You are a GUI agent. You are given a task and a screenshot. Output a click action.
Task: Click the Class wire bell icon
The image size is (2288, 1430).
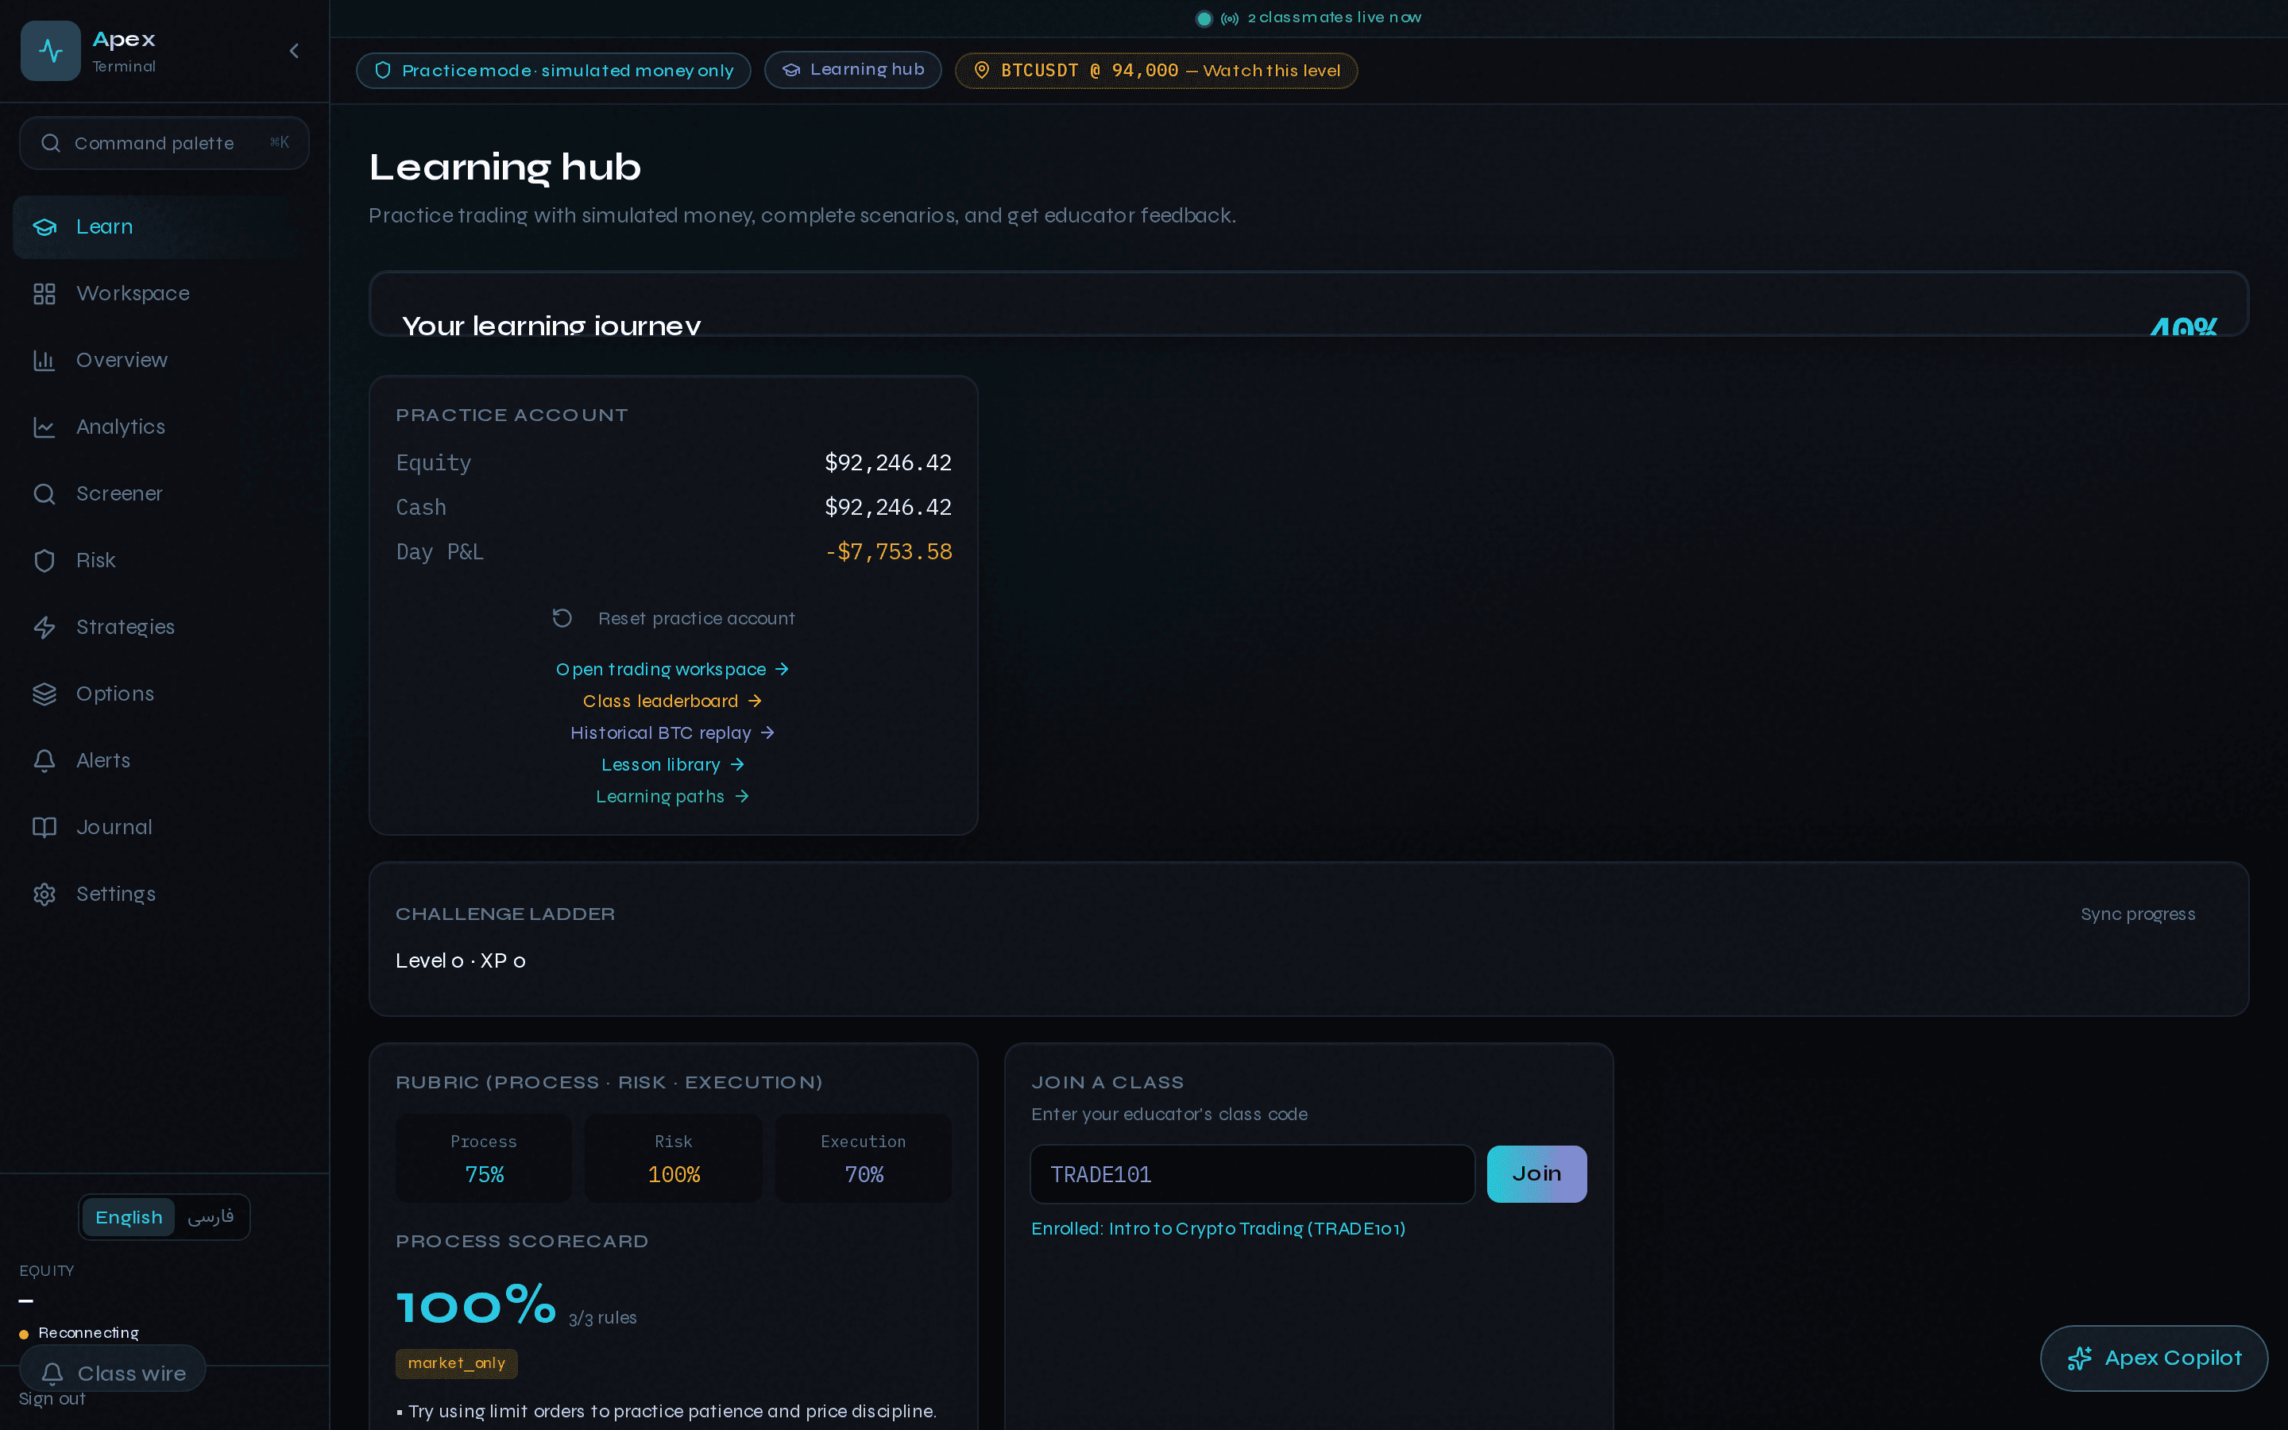click(x=53, y=1374)
